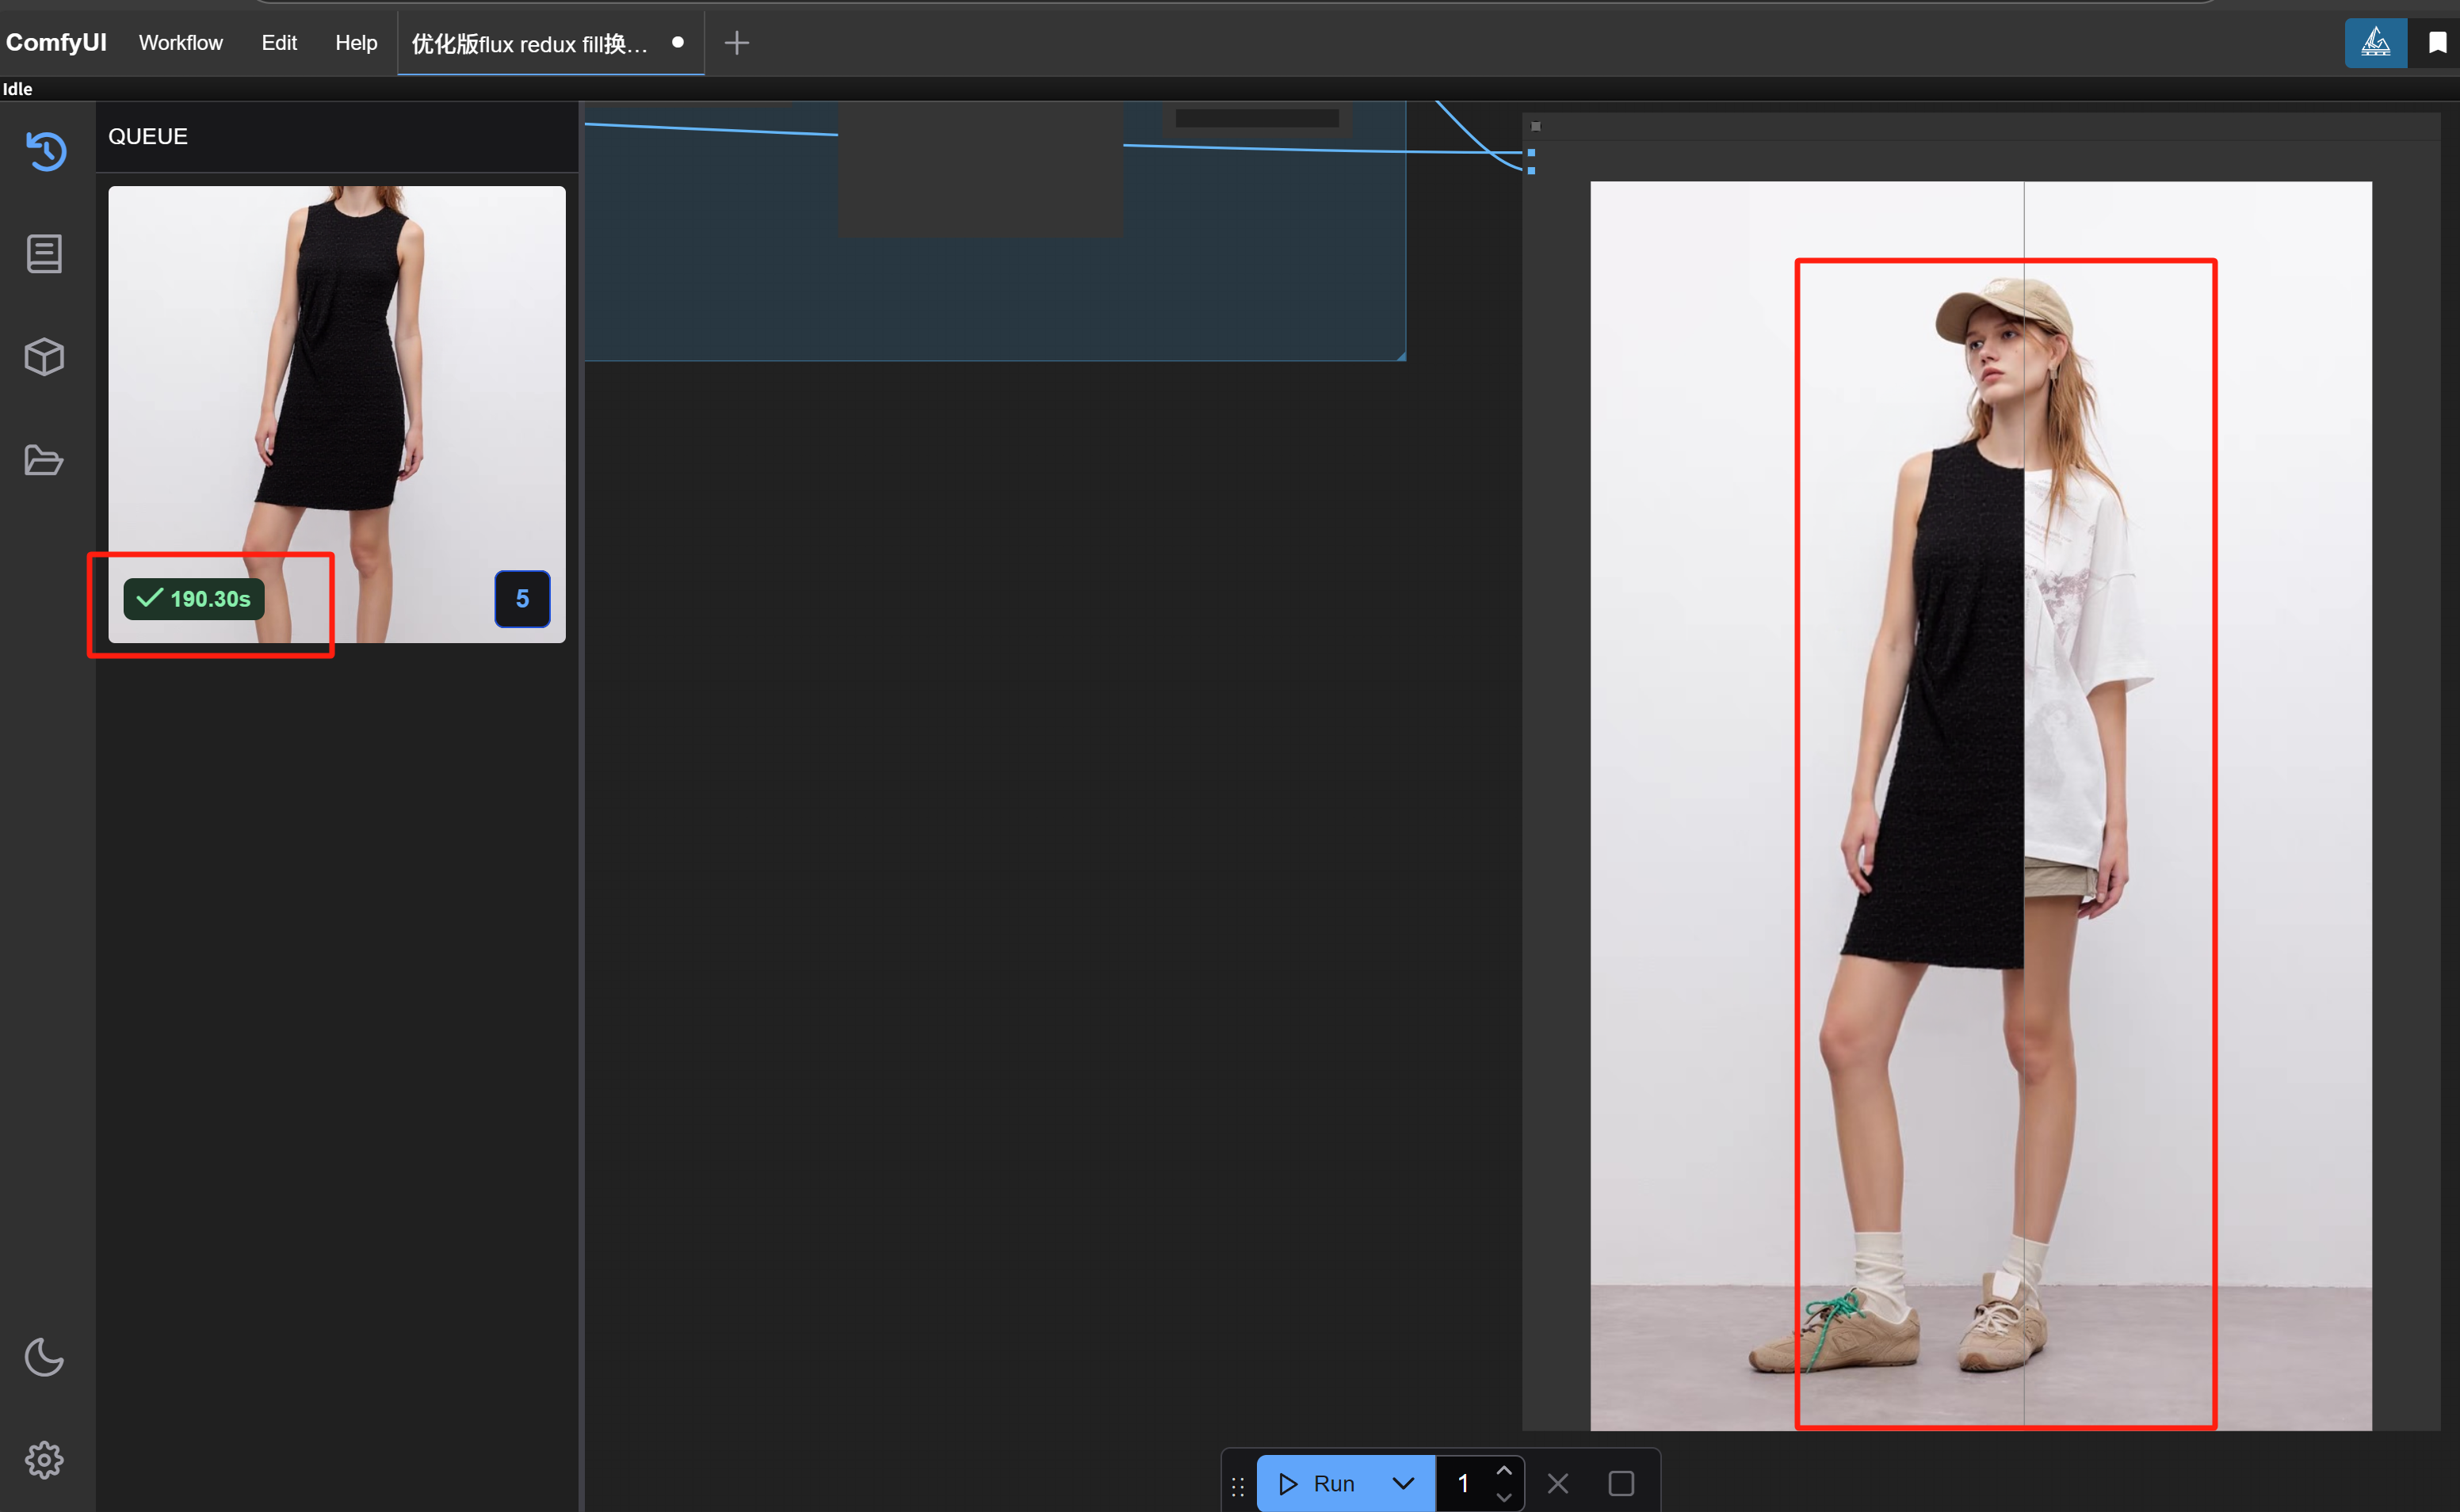Image resolution: width=2460 pixels, height=1512 pixels.
Task: Open the Workflow menu
Action: [x=181, y=43]
